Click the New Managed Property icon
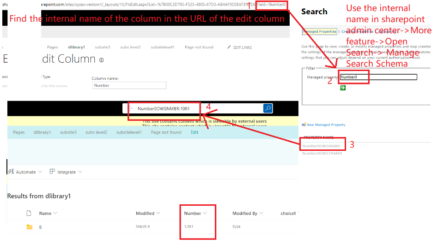 pos(304,125)
